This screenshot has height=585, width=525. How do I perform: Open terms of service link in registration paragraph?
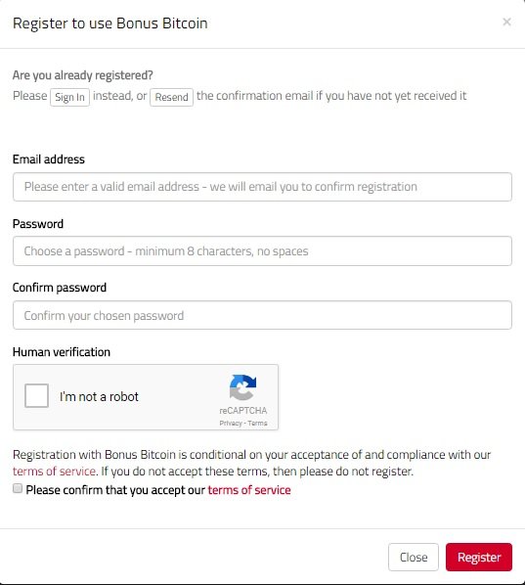55,472
